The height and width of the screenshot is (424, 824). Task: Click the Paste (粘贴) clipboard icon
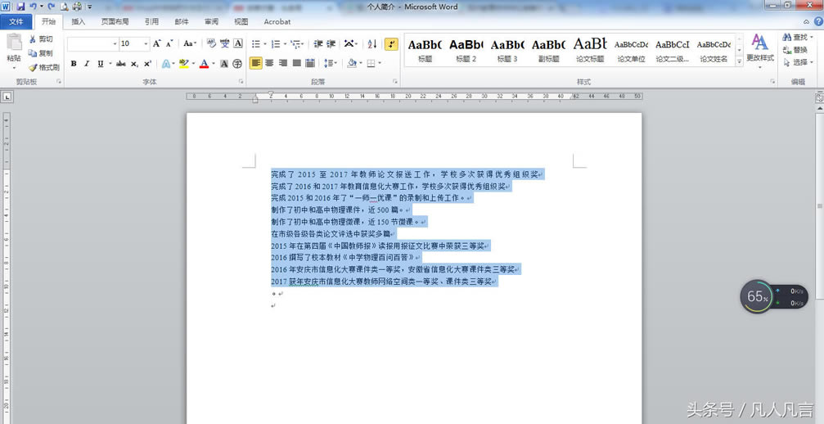(x=14, y=45)
